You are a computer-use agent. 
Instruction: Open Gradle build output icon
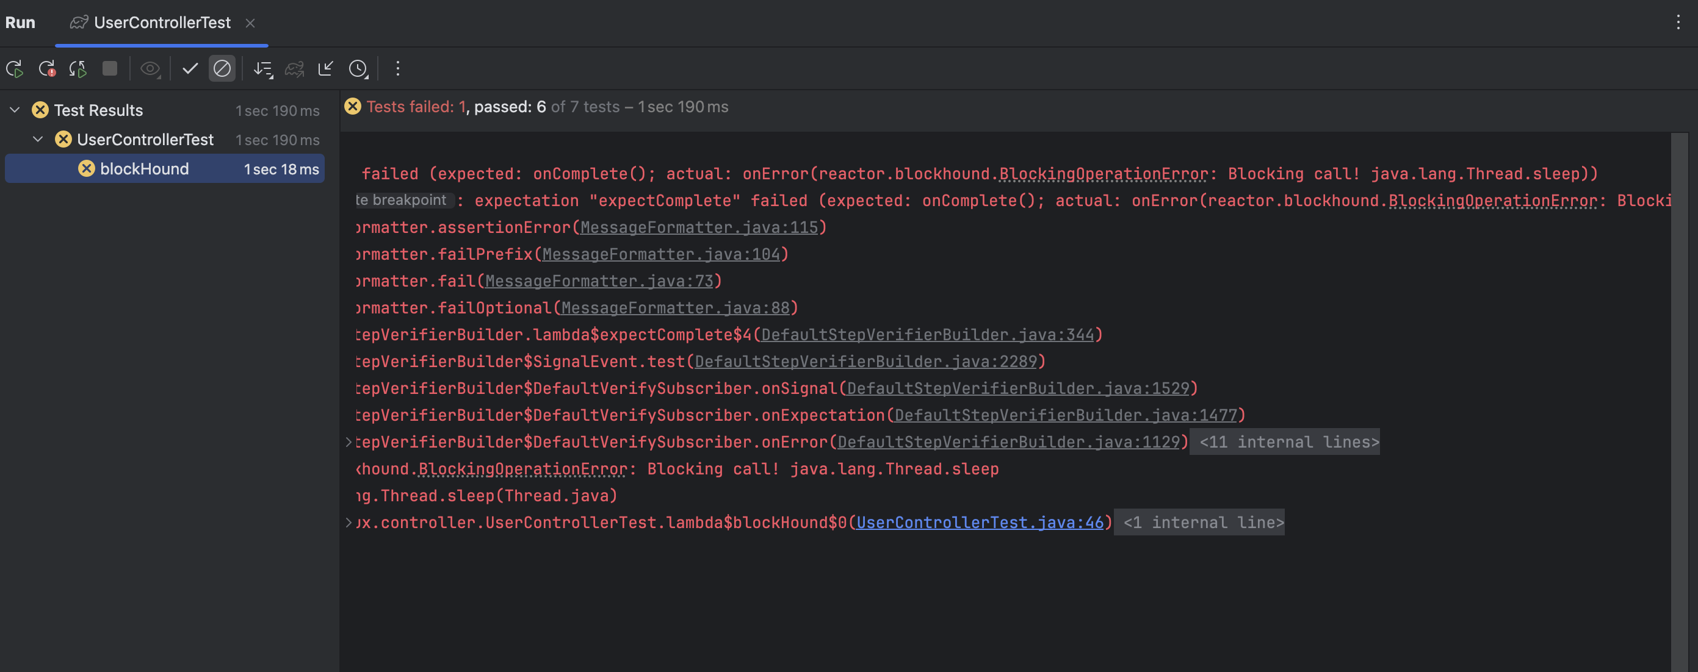tap(294, 68)
